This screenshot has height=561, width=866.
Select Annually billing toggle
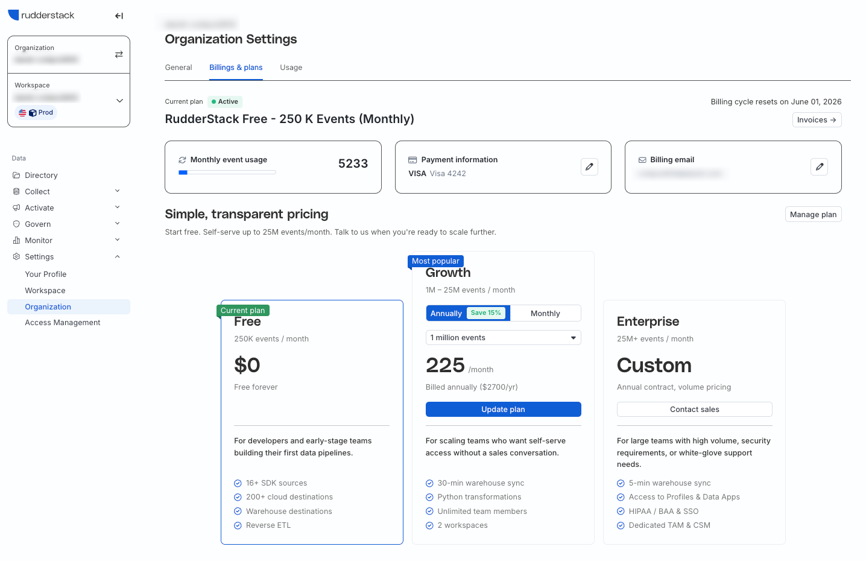468,314
